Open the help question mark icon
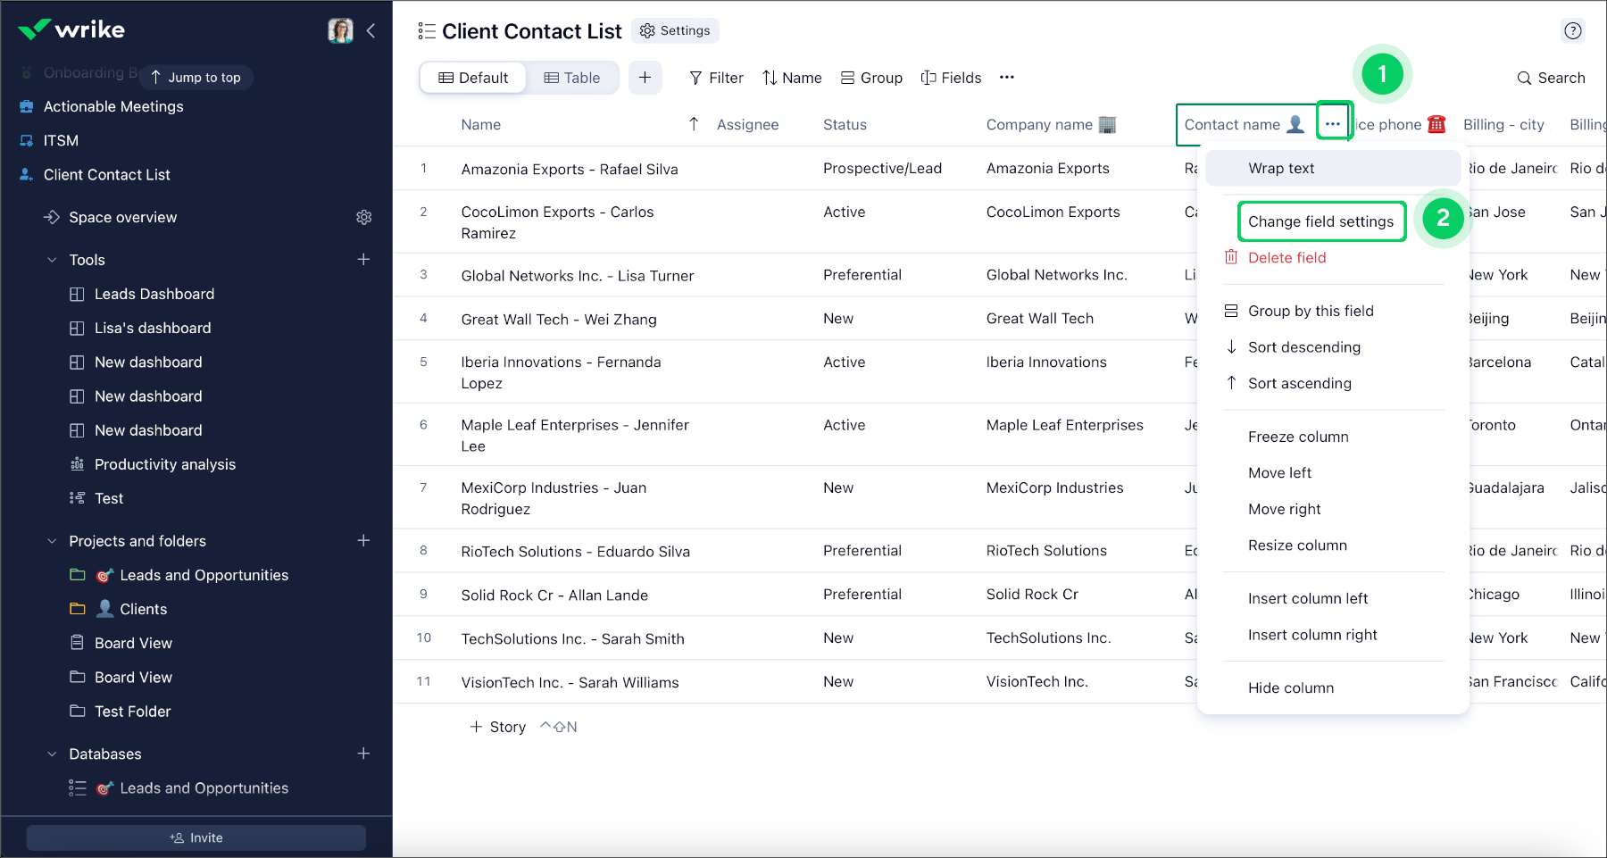Screen dimensions: 1607x858 point(1572,31)
